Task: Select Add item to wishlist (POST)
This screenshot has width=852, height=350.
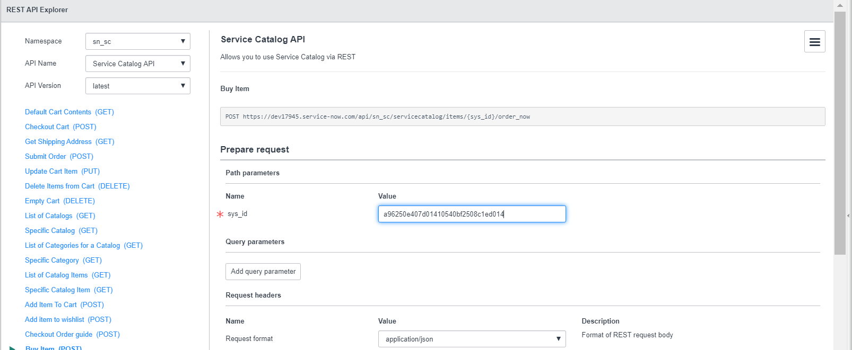Action: 68,319
